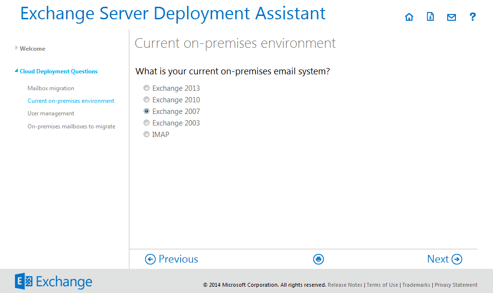Pick the Exchange 2003 radio button

pos(147,123)
